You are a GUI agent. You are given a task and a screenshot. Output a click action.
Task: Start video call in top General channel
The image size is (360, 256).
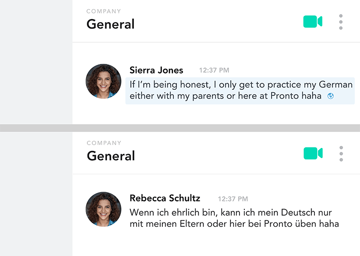[312, 22]
